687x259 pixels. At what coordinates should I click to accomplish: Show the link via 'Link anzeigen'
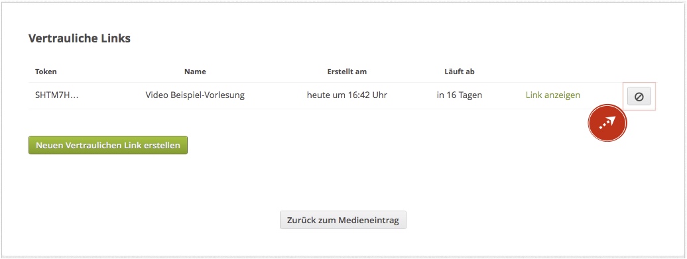(553, 95)
